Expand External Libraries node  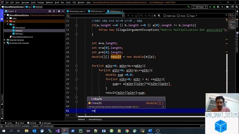click(x=5, y=40)
